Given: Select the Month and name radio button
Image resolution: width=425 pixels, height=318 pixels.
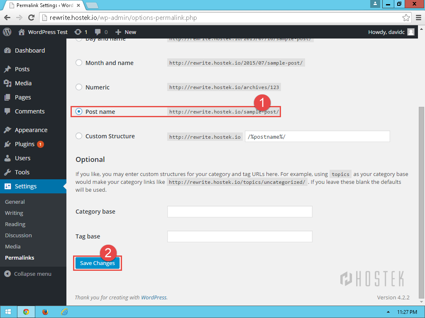Looking at the screenshot, I should click(79, 63).
